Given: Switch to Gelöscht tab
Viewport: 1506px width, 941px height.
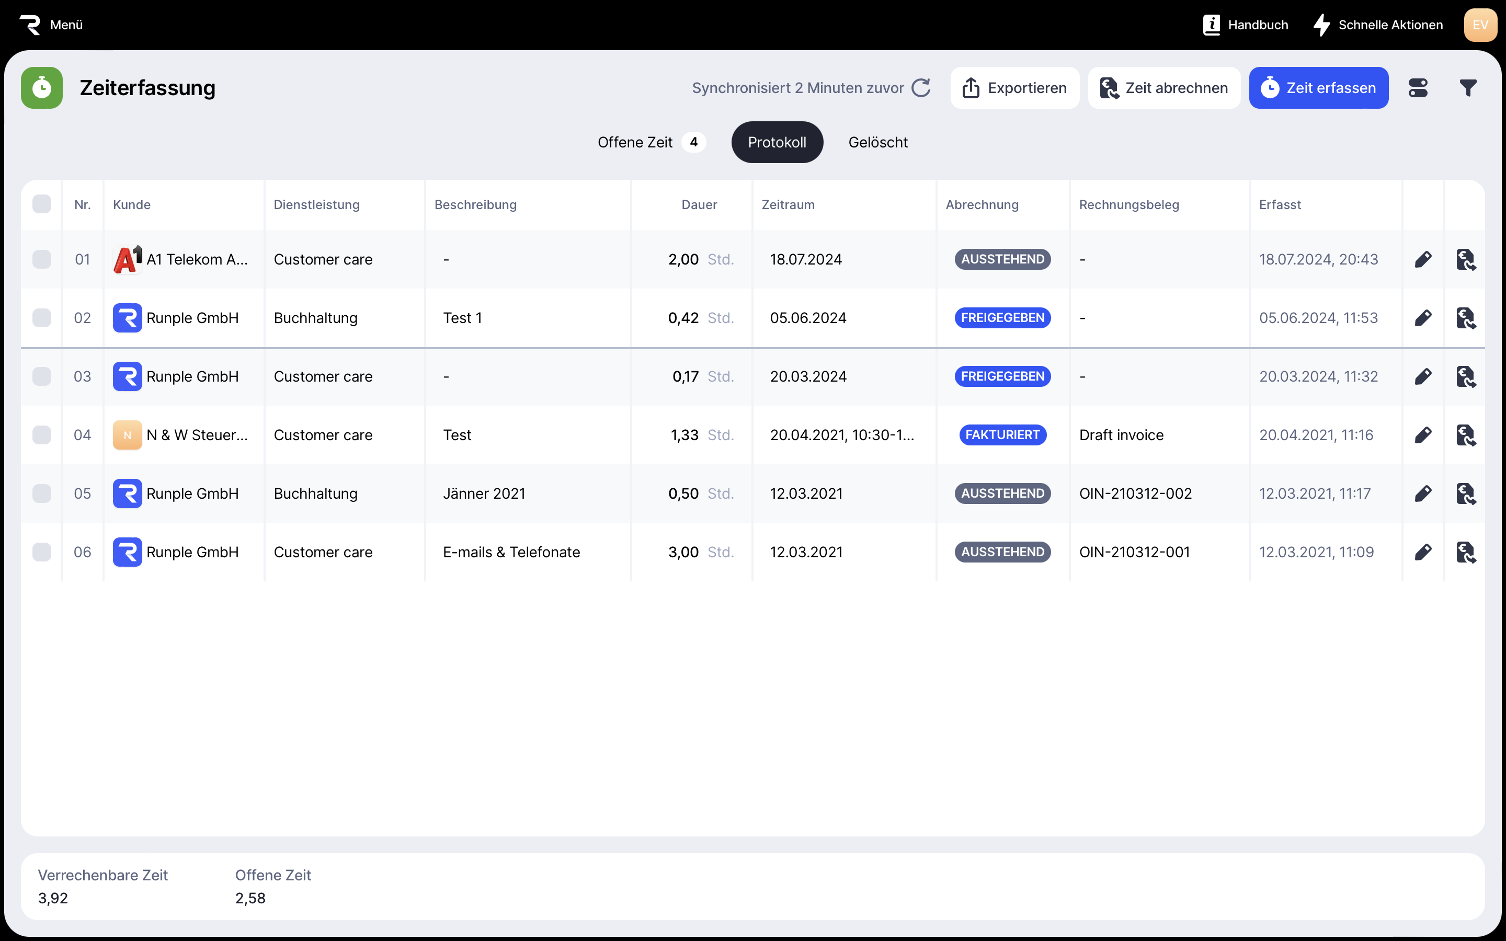Looking at the screenshot, I should tap(877, 143).
